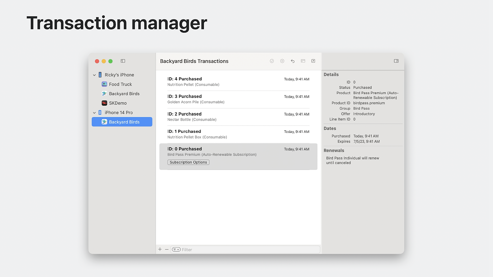Click iPhone 14 Pro device icon

pos(100,112)
